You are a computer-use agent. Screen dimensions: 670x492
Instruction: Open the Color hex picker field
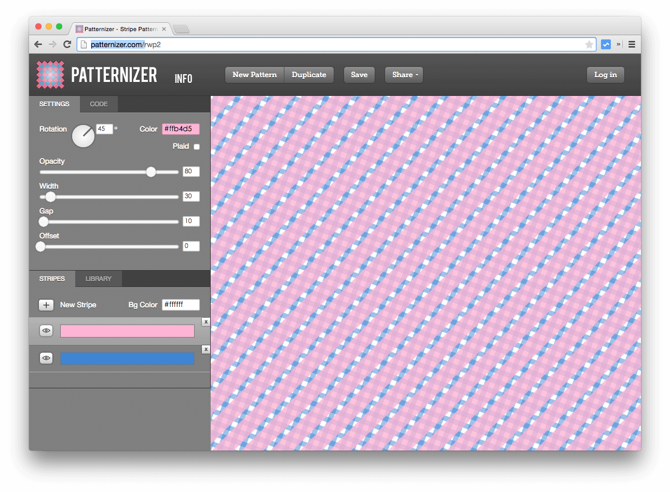pyautogui.click(x=181, y=129)
